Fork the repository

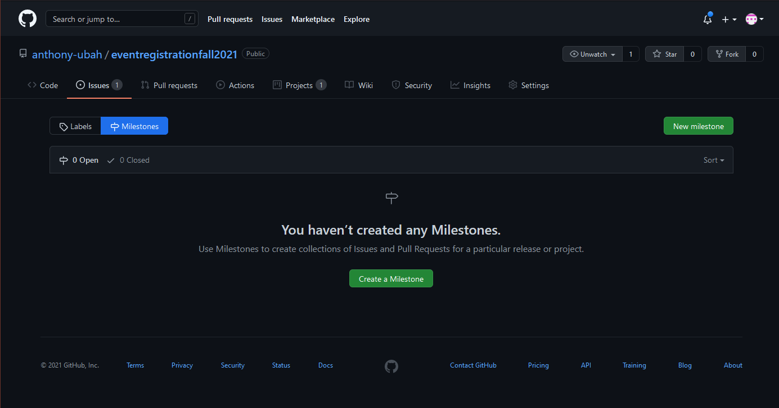pos(726,54)
